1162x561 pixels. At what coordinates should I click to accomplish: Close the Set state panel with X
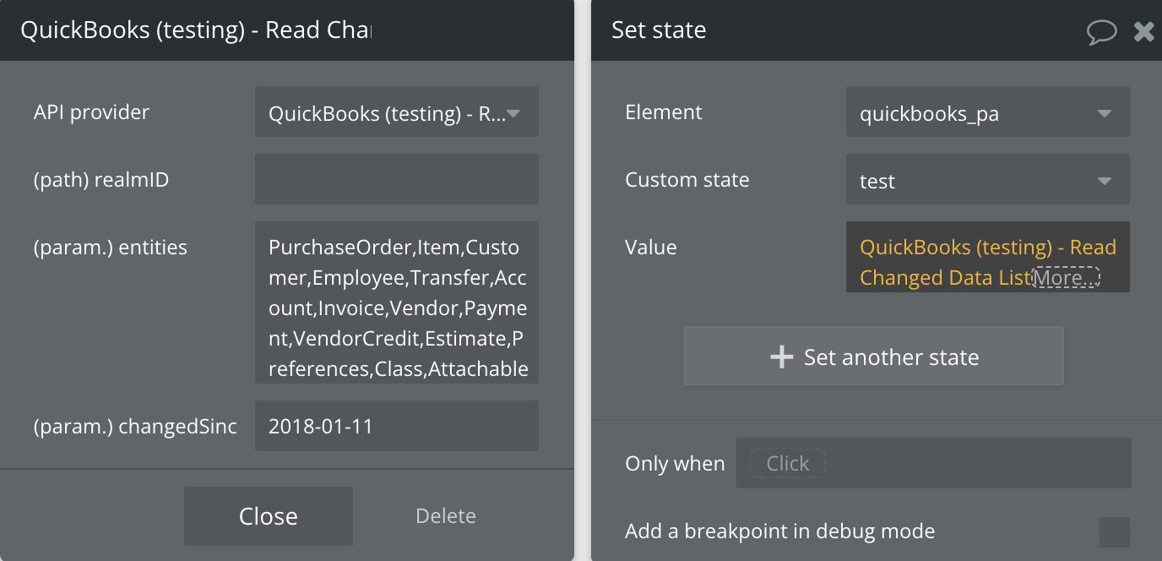1143,32
